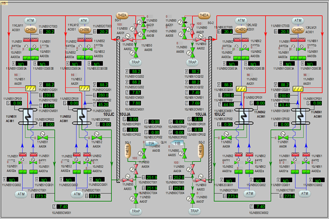The width and height of the screenshot is (329, 219).
Task: Click the ATM node above CH09D
Action: pos(241,20)
